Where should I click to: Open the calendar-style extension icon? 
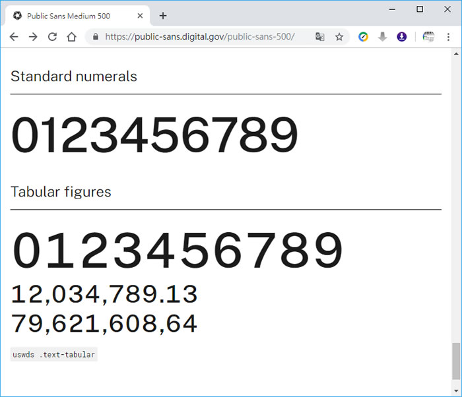428,37
